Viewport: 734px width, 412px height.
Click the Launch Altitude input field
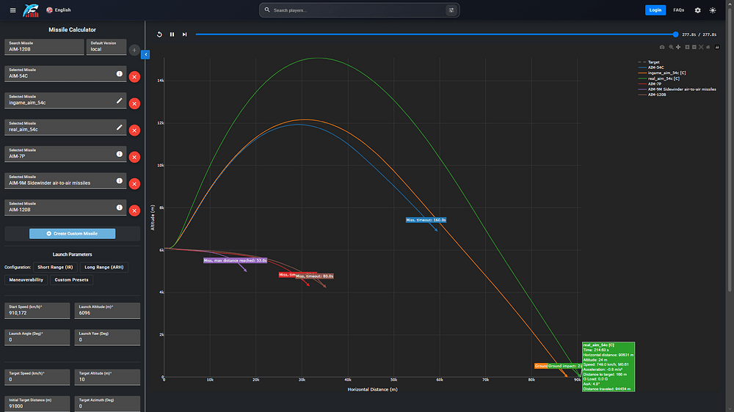coord(107,311)
